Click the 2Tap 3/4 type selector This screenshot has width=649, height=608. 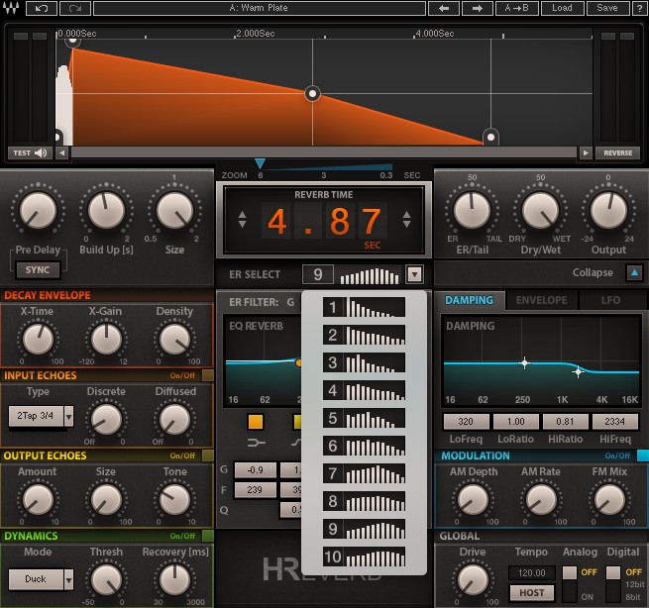click(36, 416)
